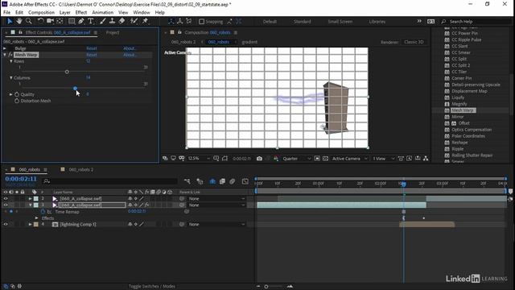Hide layer 3 060_A_collapse.swf with eye icon
The image size is (515, 290).
(6, 205)
